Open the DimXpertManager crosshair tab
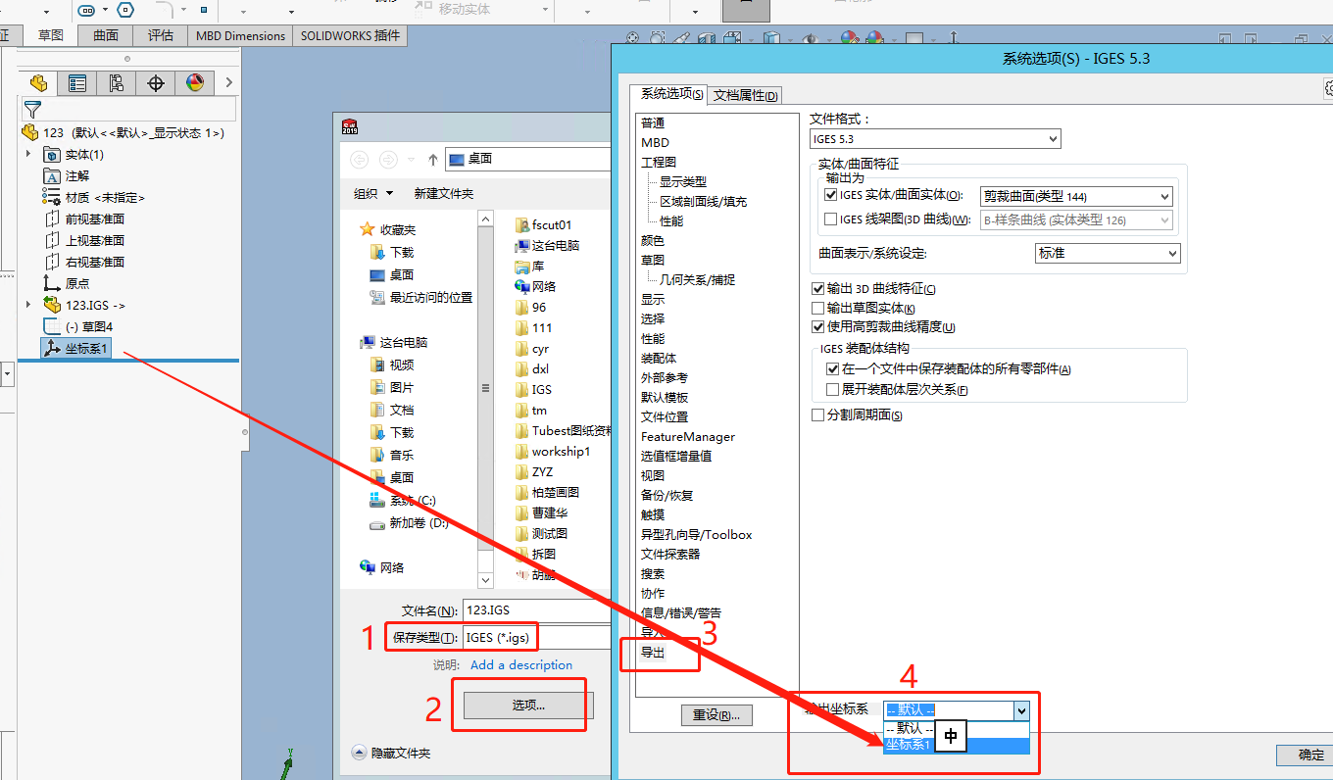 click(x=156, y=83)
